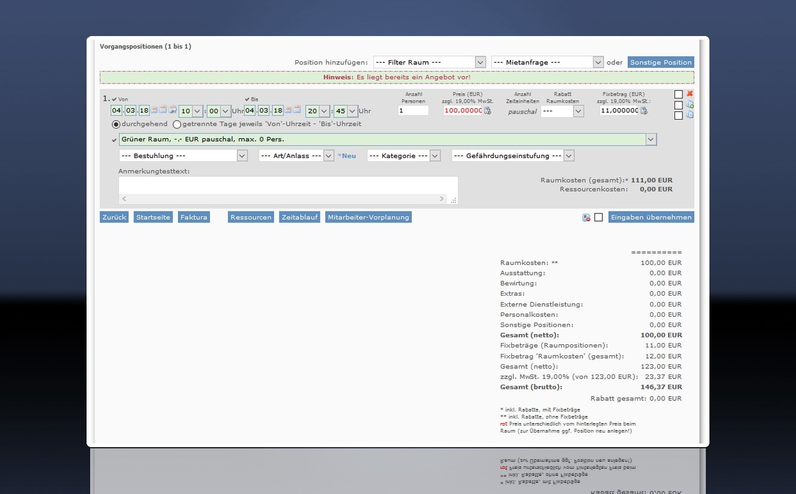Open first calendar icon after Bis date
The image size is (796, 494).
click(288, 111)
